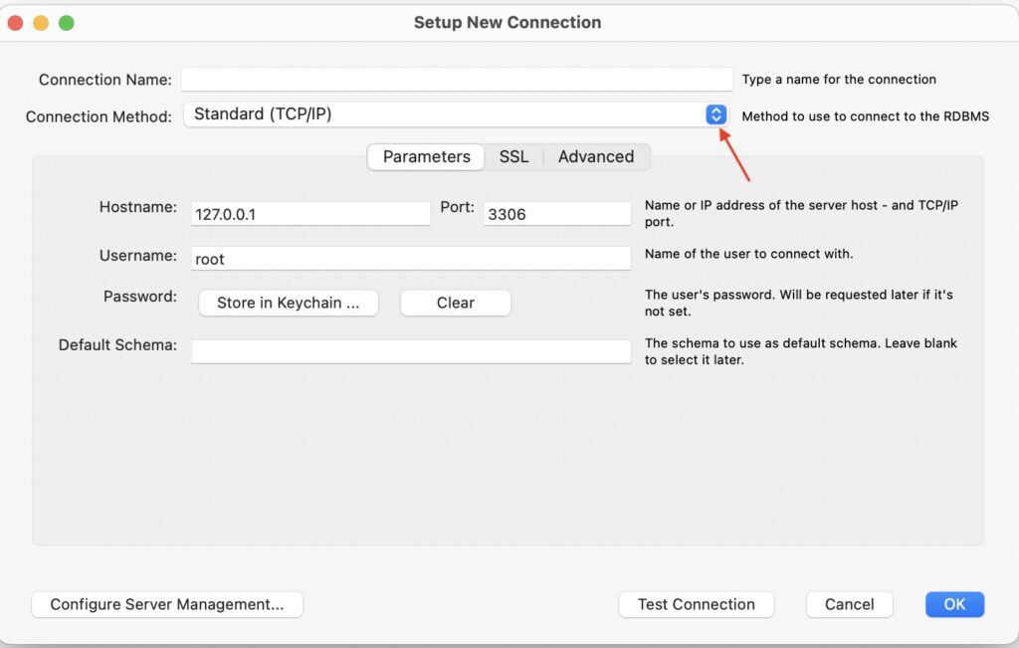Click the Connection Name input field
The image size is (1019, 648).
point(457,80)
